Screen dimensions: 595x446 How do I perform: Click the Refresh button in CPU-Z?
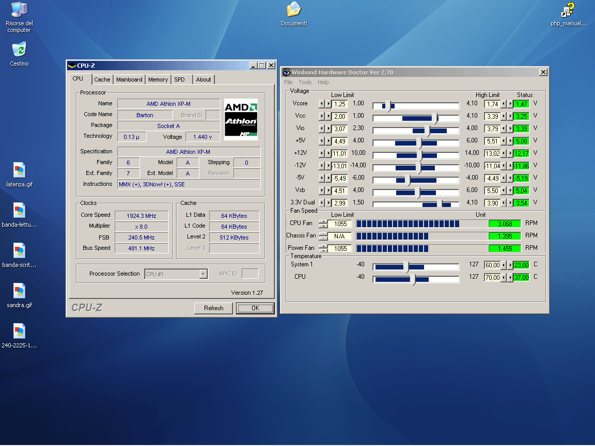click(214, 308)
